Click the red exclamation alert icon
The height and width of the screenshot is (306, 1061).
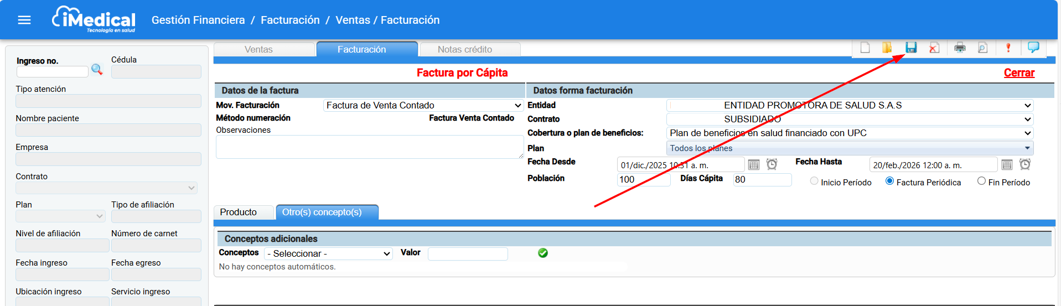1008,48
